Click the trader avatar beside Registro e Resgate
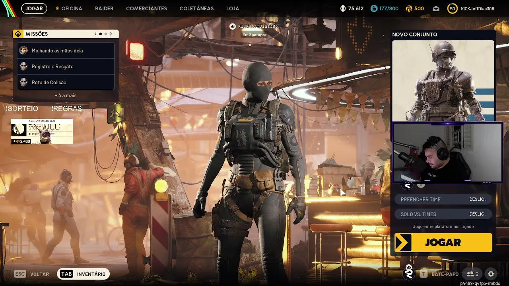The image size is (509, 286). click(23, 66)
